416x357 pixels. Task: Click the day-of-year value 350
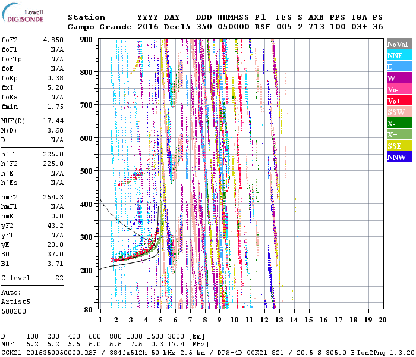(x=204, y=27)
